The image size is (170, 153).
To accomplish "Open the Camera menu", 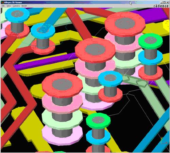I will click(16, 6).
